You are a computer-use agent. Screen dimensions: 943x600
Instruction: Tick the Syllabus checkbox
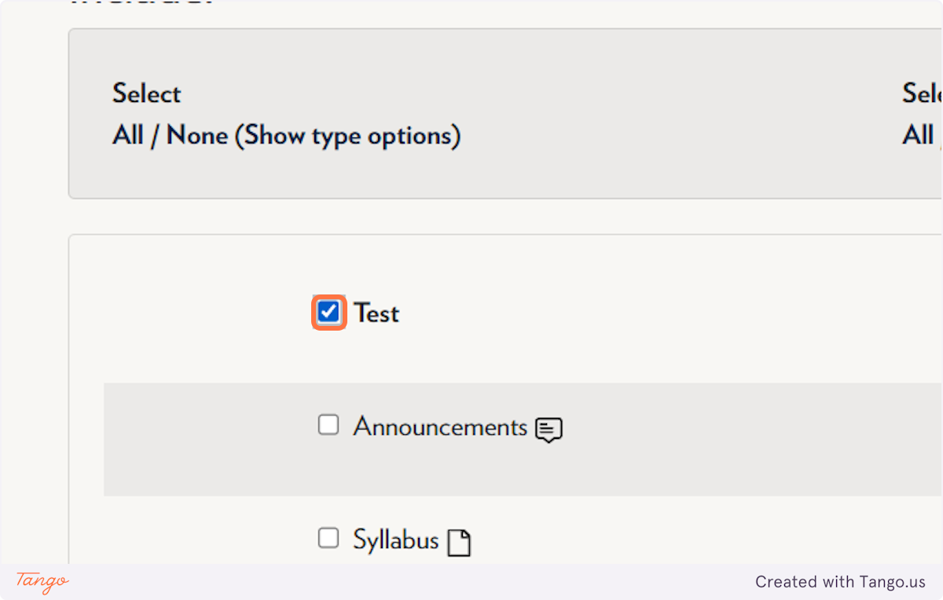click(x=328, y=538)
